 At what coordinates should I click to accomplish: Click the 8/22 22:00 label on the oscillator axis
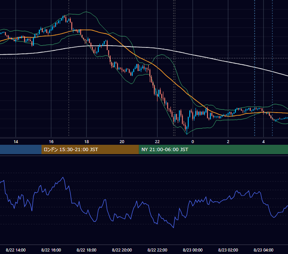[157, 250]
